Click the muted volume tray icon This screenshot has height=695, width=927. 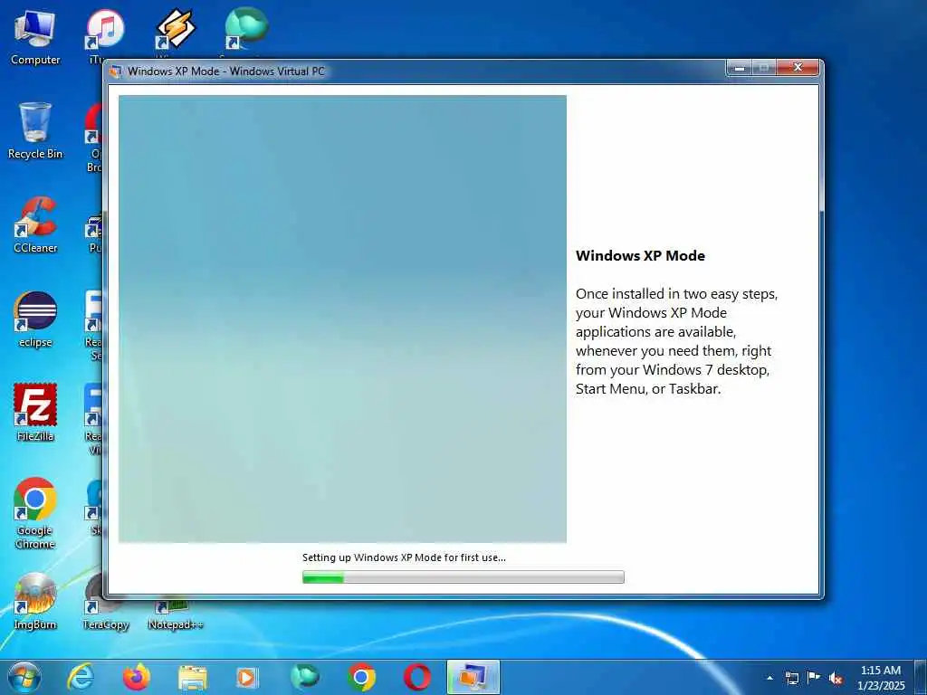(836, 679)
